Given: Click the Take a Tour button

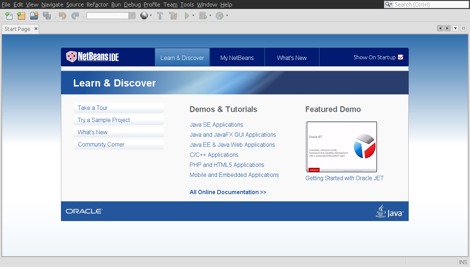Looking at the screenshot, I should pos(119,108).
